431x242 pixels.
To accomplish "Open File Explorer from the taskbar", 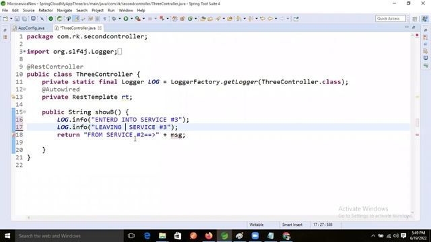I will [x=162, y=236].
